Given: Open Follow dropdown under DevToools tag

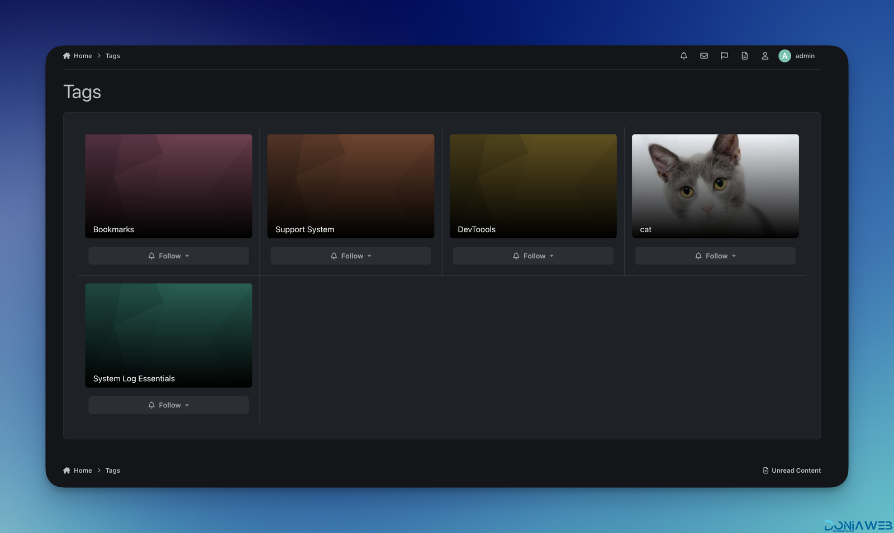Looking at the screenshot, I should click(532, 256).
